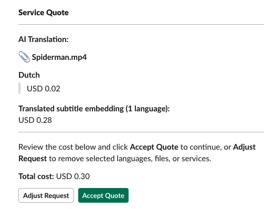Select the Service Quote heading
The width and height of the screenshot is (264, 209).
[44, 13]
